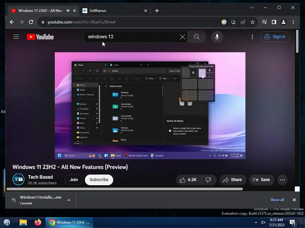
Task: Open the media controls icon in toolbar
Action: 264,22
